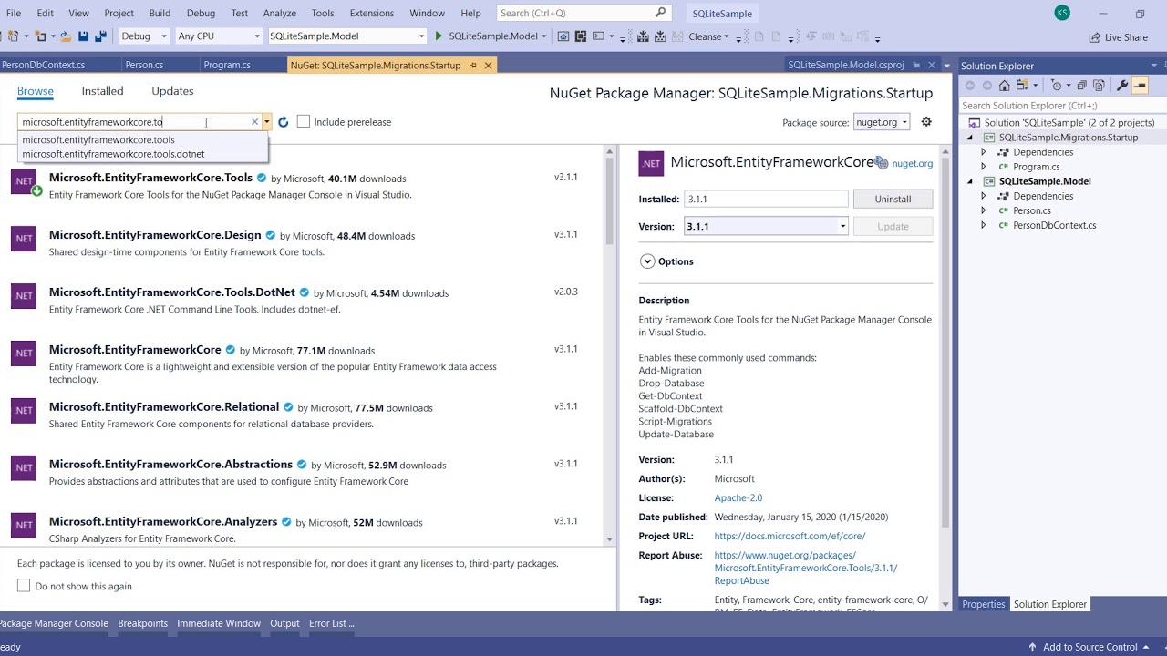This screenshot has height=656, width=1167.
Task: Expand the Options section
Action: [x=647, y=261]
